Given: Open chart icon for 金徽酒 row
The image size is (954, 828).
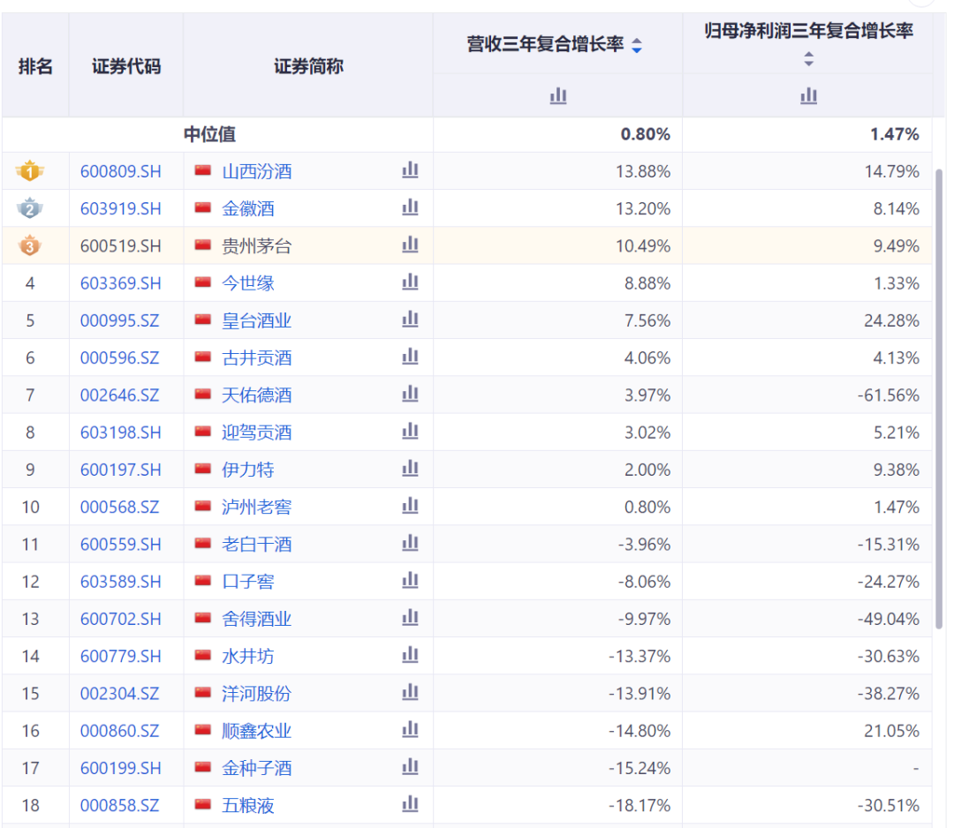Looking at the screenshot, I should point(410,207).
